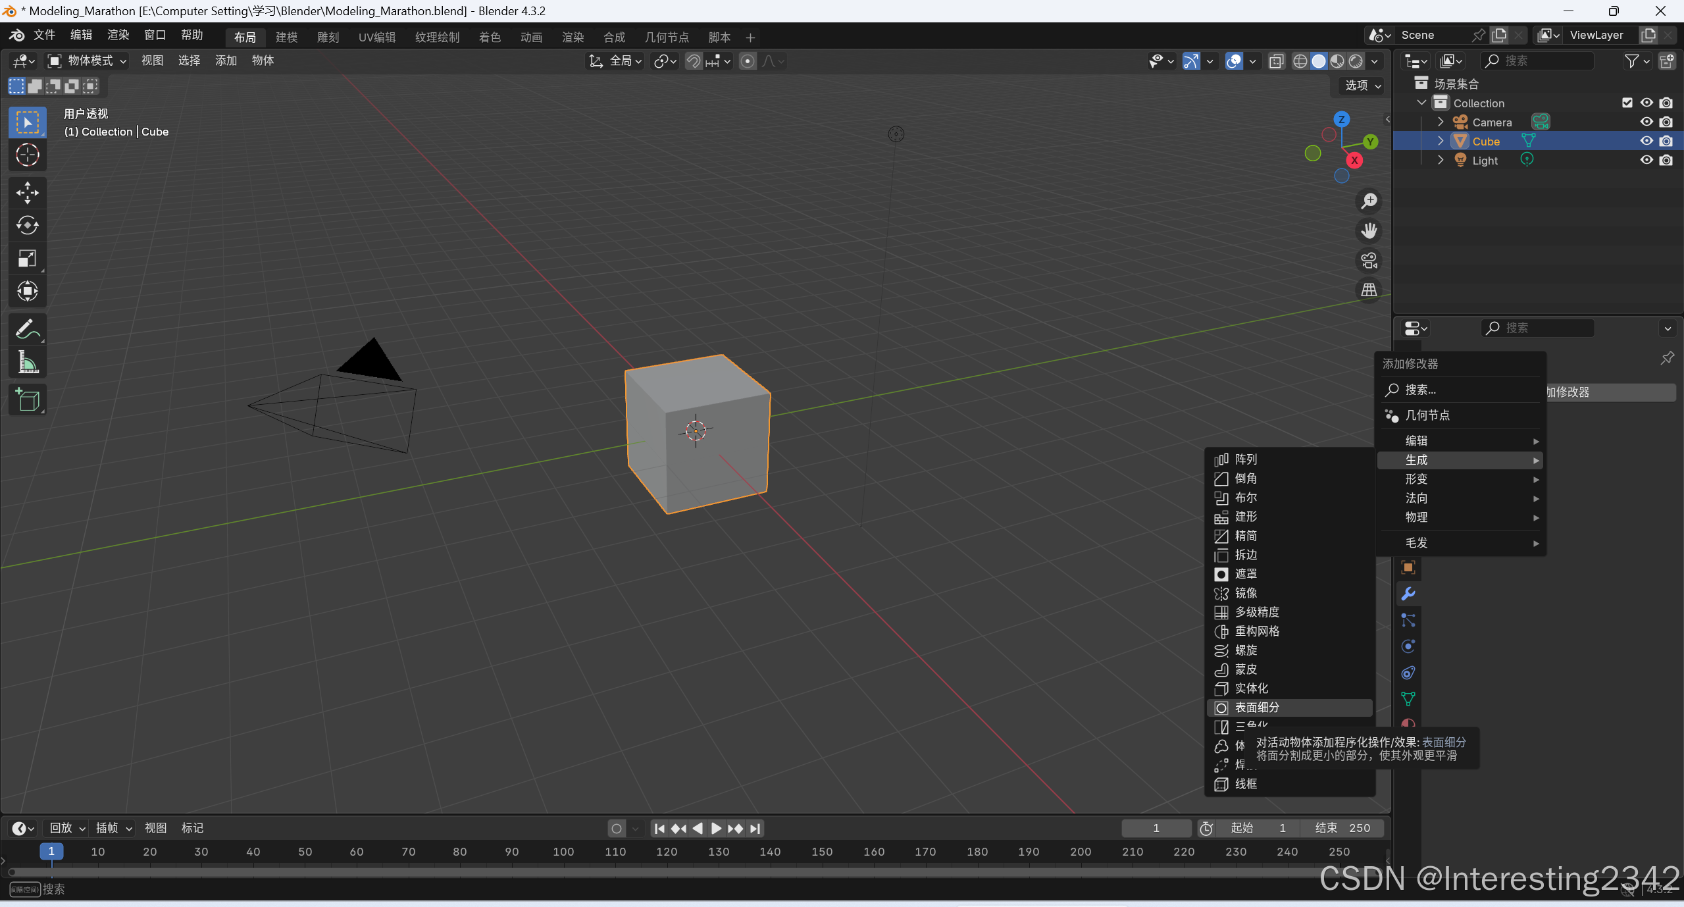Select the Measure ruler tool
Viewport: 1684px width, 907px height.
(x=27, y=362)
